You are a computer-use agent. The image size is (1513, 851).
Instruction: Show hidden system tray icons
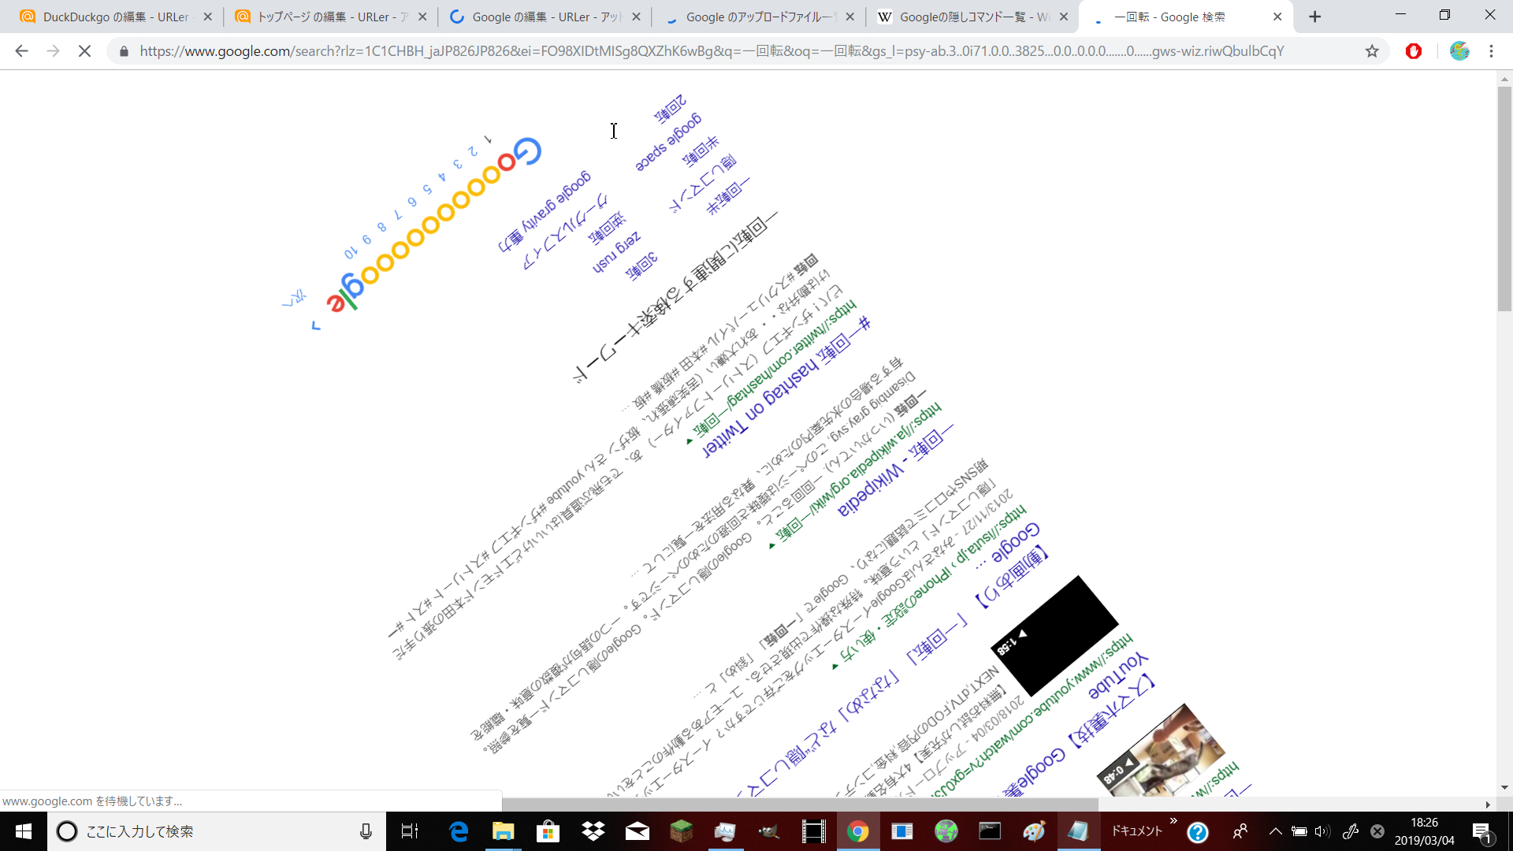coord(1275,831)
